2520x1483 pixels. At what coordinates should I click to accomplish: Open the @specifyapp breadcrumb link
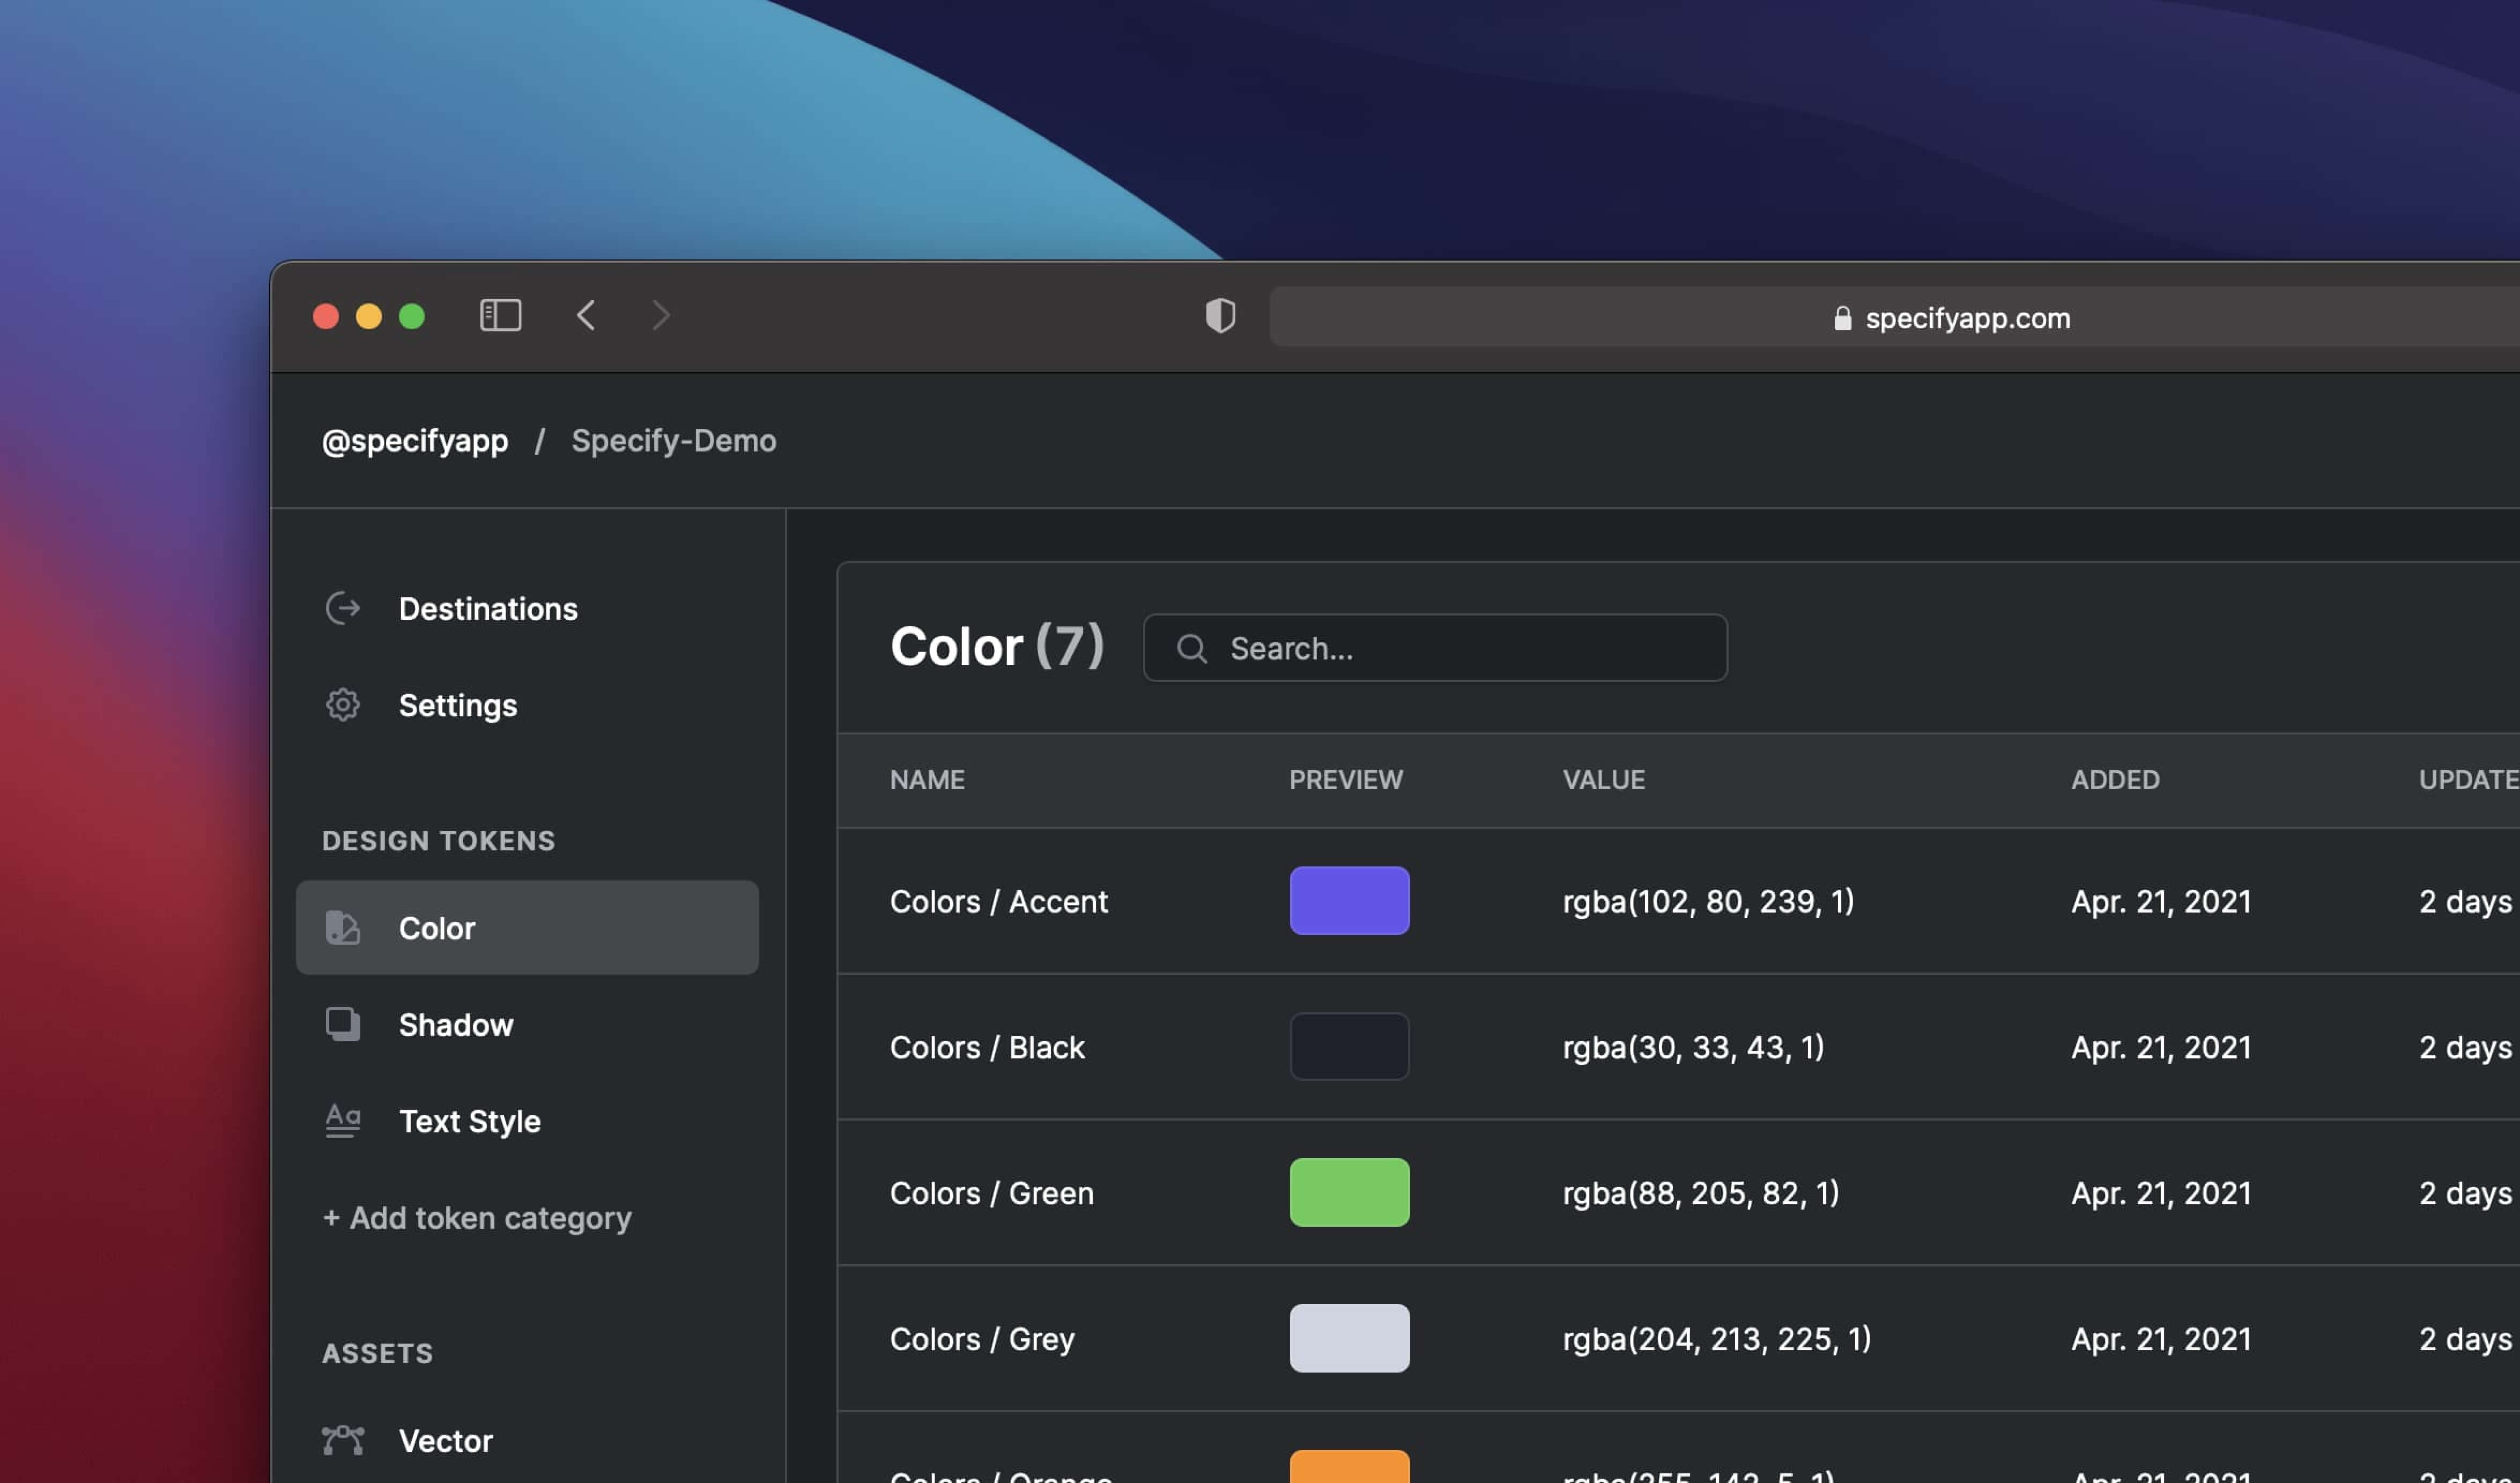click(415, 440)
